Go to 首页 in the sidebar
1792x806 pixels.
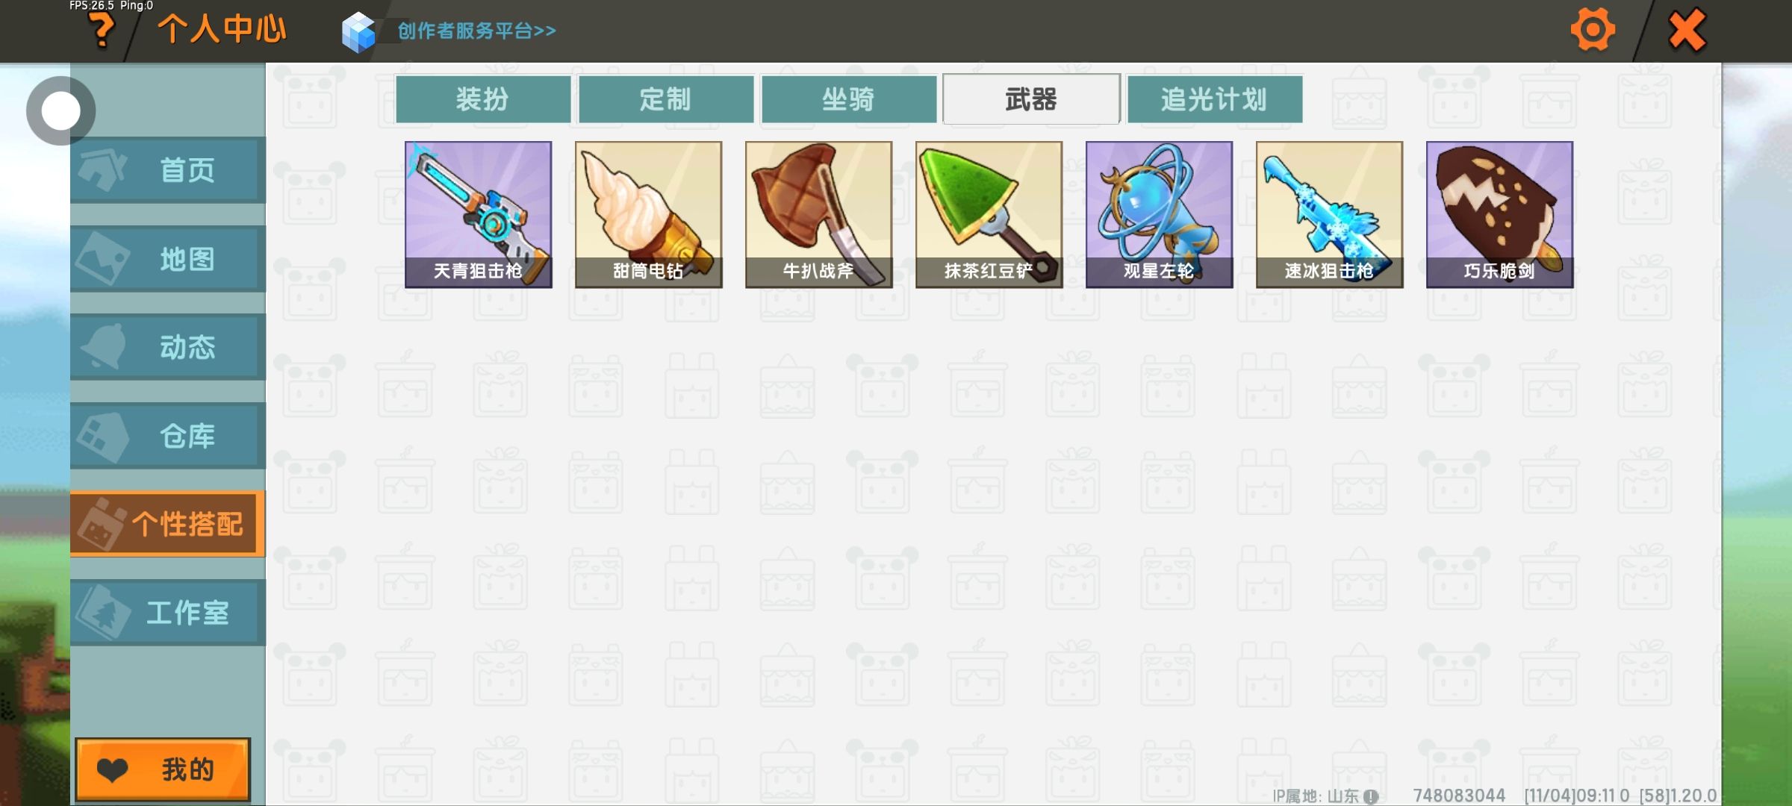pyautogui.click(x=168, y=170)
